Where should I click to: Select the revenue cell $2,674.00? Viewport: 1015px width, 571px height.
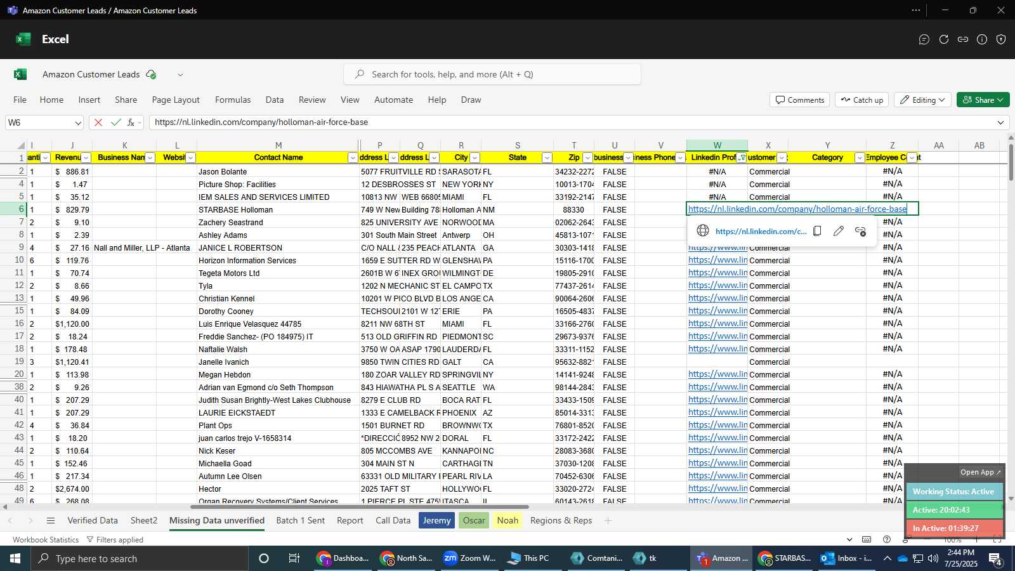click(x=72, y=489)
